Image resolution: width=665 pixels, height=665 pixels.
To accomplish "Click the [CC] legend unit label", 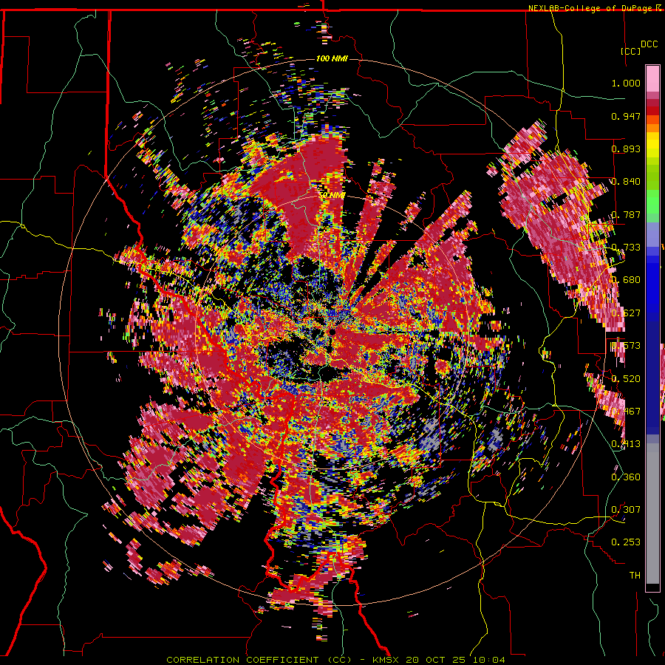I will point(630,51).
